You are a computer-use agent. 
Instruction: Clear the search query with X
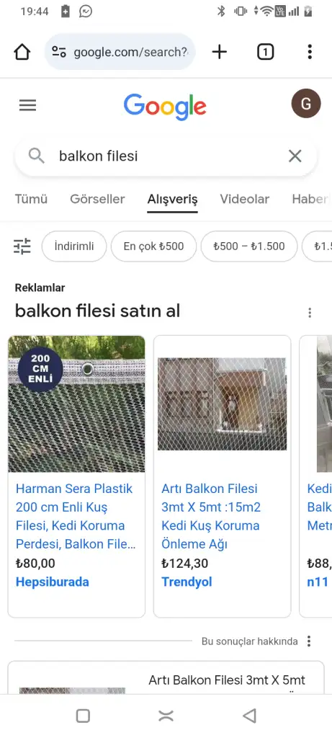[x=295, y=156]
